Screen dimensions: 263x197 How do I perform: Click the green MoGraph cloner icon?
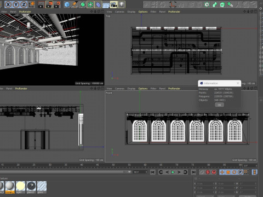(x=207, y=4)
